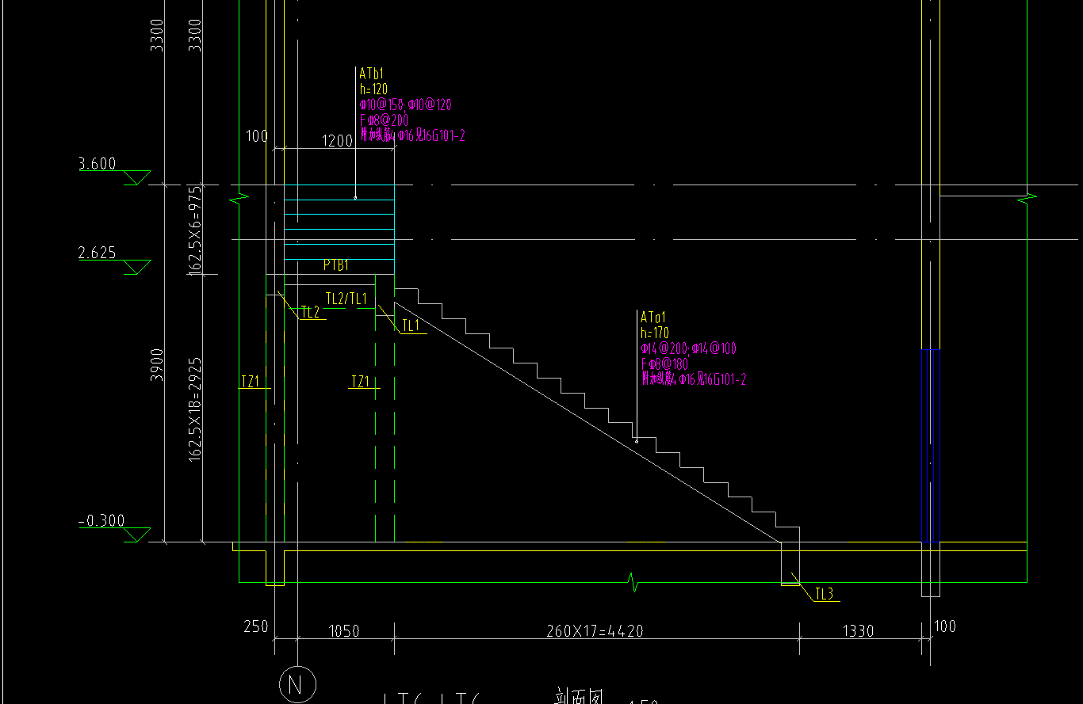Click the '162.5X6=975' riser dimension
The width and height of the screenshot is (1083, 704).
tap(195, 230)
